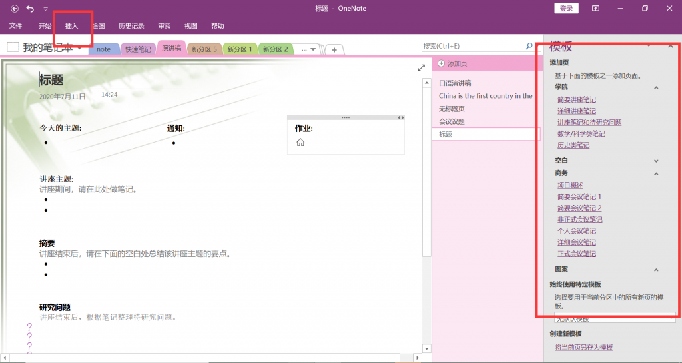Open the 帮助 ribbon tab
Screen dimensions: 682x363
point(218,26)
